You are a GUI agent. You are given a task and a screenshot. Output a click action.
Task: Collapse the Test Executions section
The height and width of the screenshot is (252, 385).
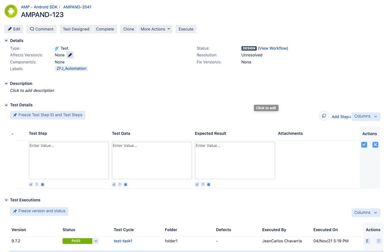(x=6, y=200)
